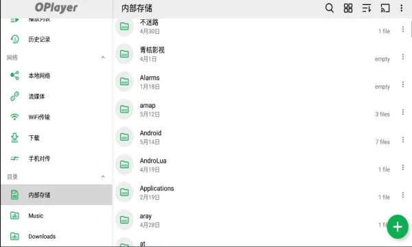
Task: Collapse the 目录 section
Action: pyautogui.click(x=103, y=176)
